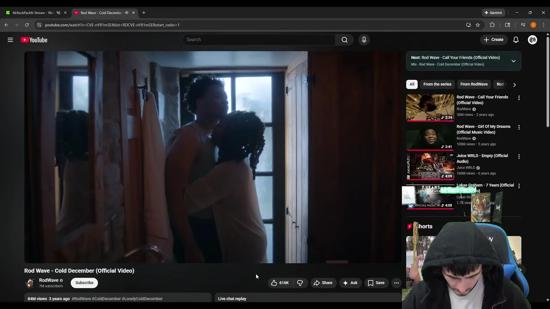Open Chrome profile Z avatar
Screen dimensions: 550x309
coord(533,25)
